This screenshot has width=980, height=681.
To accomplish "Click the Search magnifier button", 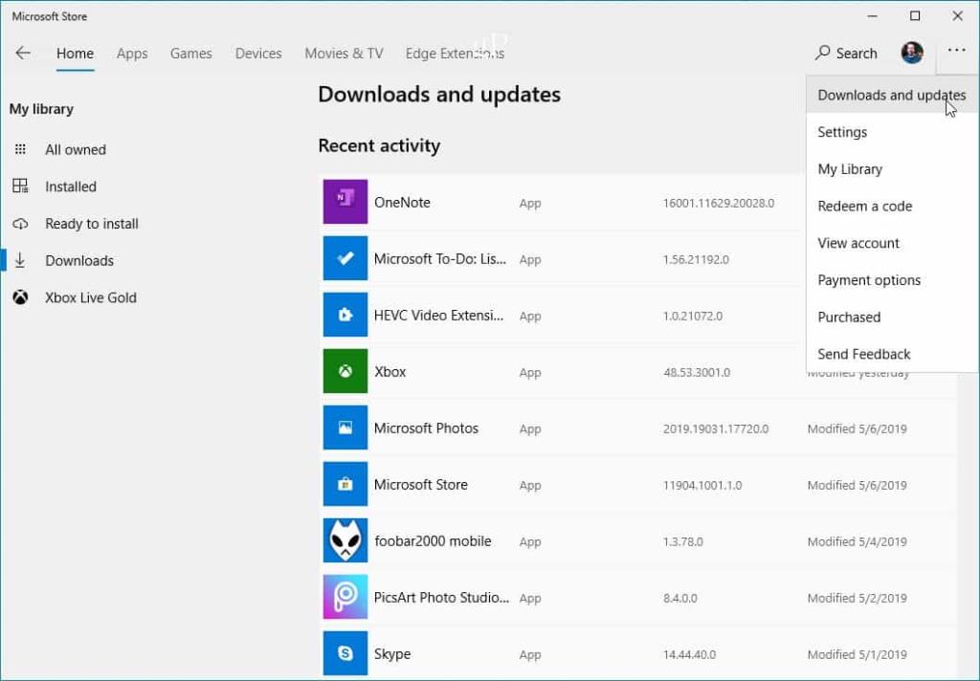I will [x=846, y=54].
